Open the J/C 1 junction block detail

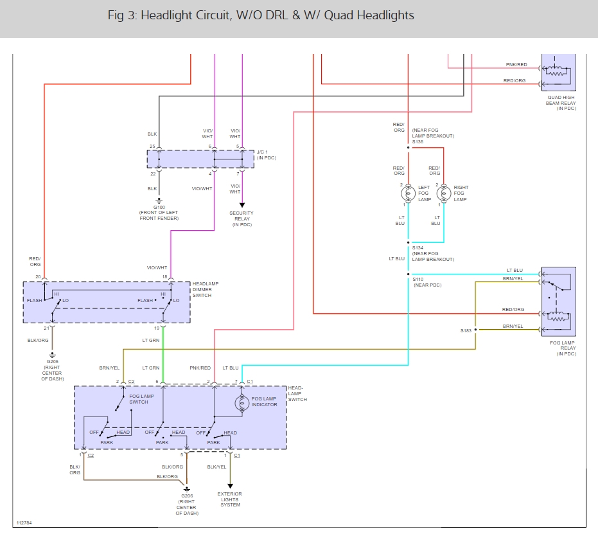(x=199, y=159)
